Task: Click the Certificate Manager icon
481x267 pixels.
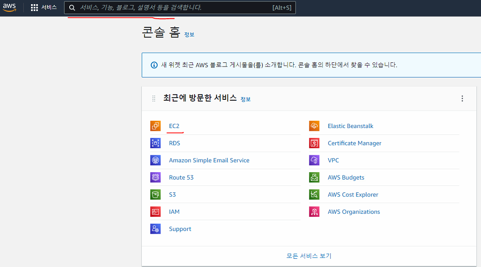Action: pyautogui.click(x=314, y=143)
